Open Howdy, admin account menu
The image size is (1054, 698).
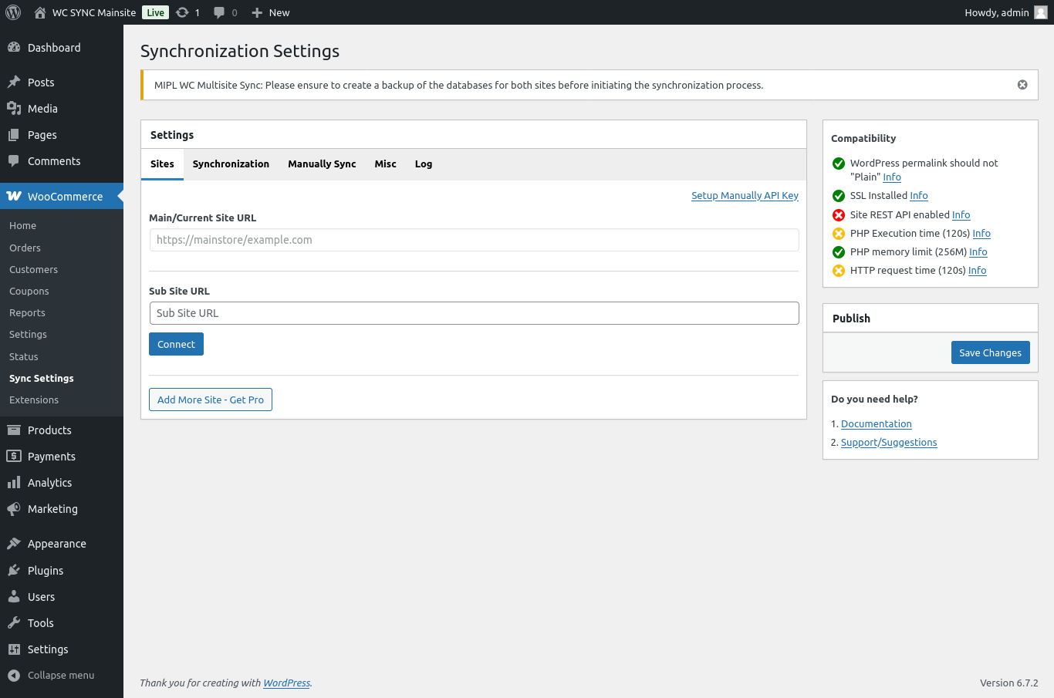(x=1005, y=12)
